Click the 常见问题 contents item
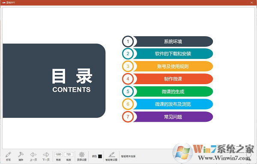Viewport: 257px width, 164px height. [173, 117]
